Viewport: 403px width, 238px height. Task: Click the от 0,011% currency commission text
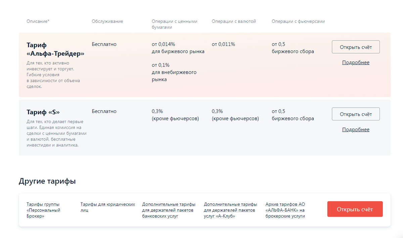tap(223, 44)
